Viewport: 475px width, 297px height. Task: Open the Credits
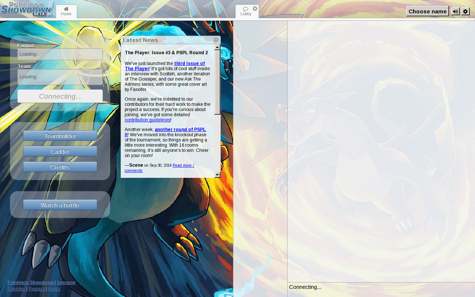tap(60, 167)
